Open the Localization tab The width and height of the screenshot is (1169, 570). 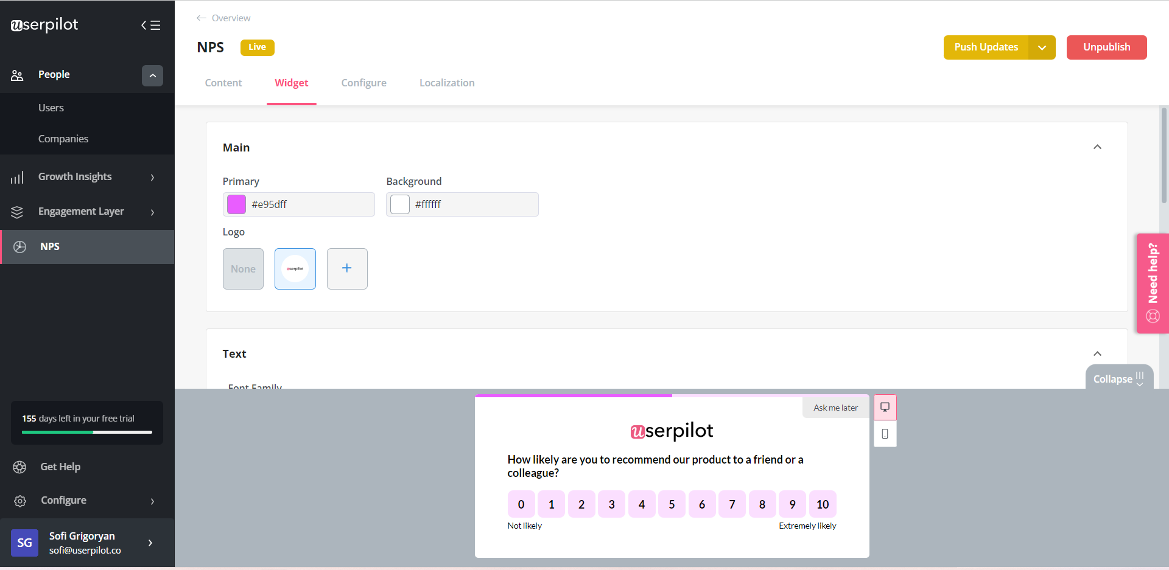pos(447,83)
